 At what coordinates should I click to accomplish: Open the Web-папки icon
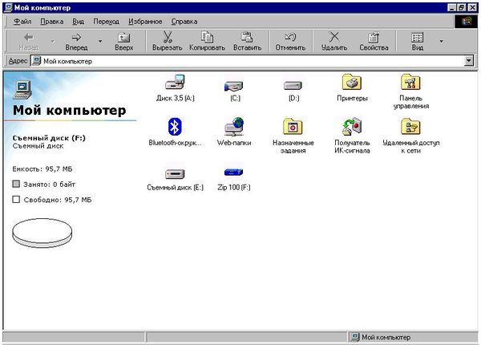click(x=234, y=127)
